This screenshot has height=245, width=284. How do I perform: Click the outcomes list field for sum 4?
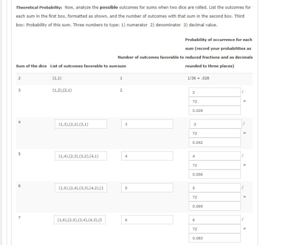[x=81, y=124]
